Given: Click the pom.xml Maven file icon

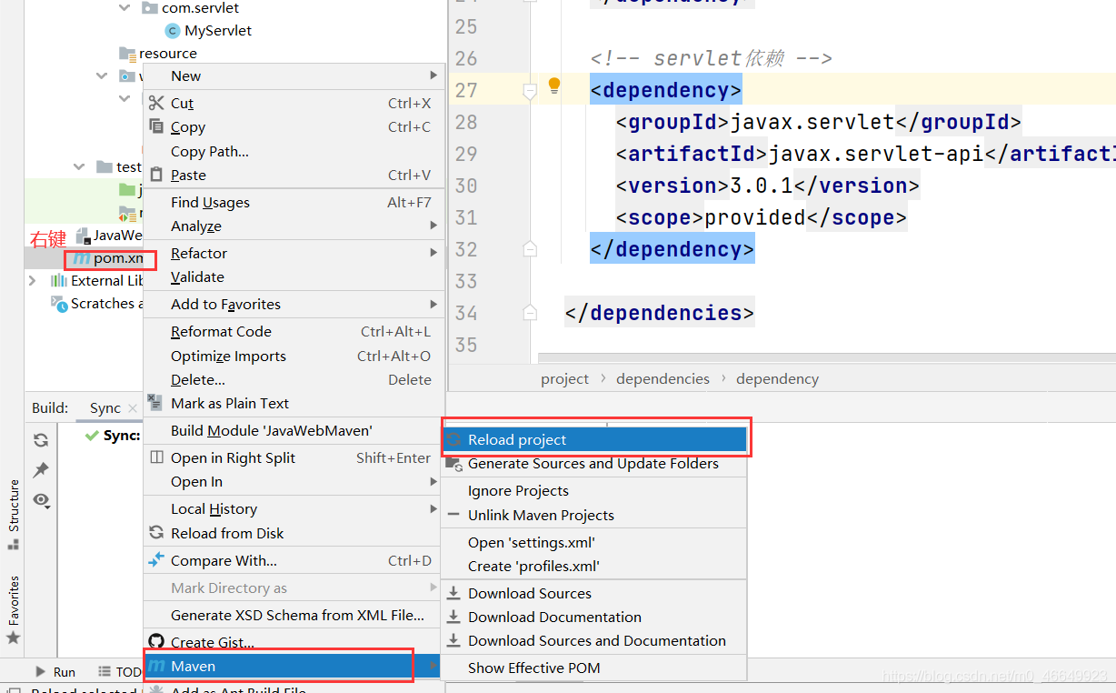Looking at the screenshot, I should pyautogui.click(x=82, y=258).
